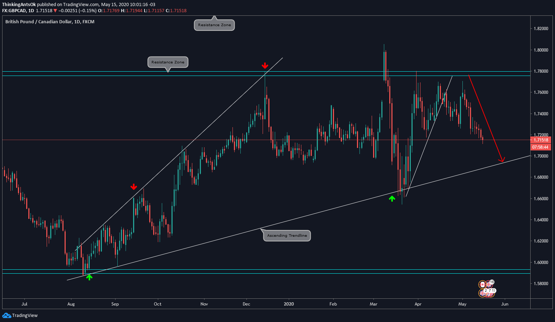The image size is (555, 322).
Task: Click the TradingView logo at bottom left
Action: 20,316
